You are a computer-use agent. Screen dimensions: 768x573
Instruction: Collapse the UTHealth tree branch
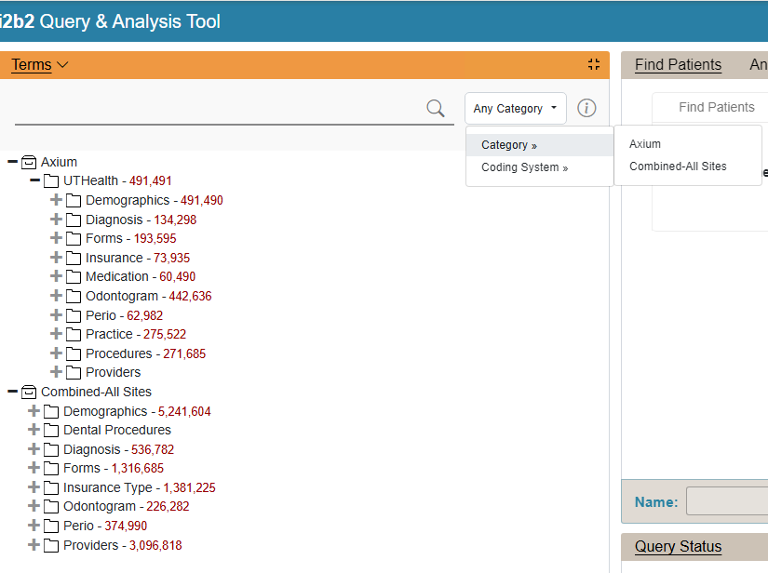(x=33, y=180)
